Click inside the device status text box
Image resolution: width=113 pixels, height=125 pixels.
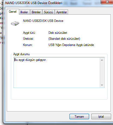[x=57, y=73]
